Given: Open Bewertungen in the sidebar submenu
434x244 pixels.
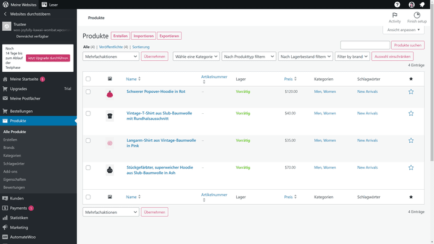Looking at the screenshot, I should [14, 187].
